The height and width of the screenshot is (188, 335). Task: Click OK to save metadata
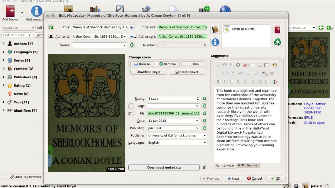[x=276, y=179]
